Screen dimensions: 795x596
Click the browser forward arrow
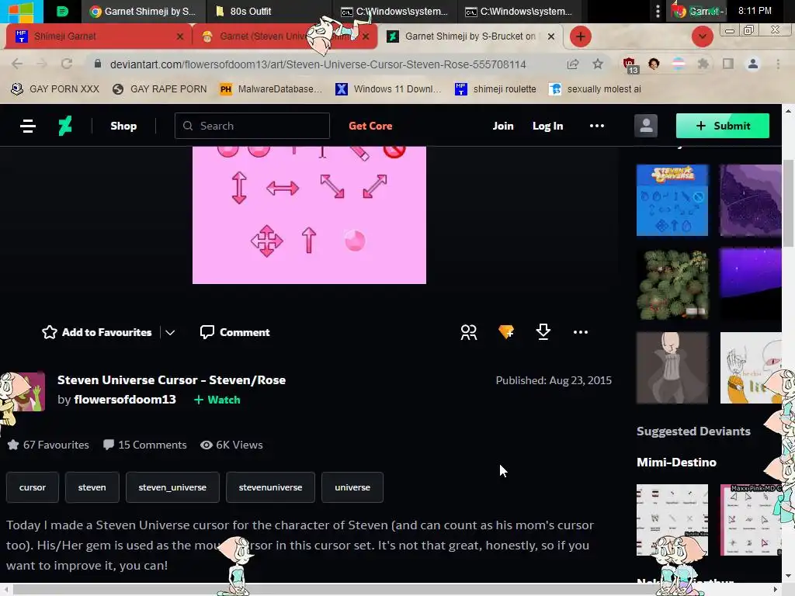42,64
